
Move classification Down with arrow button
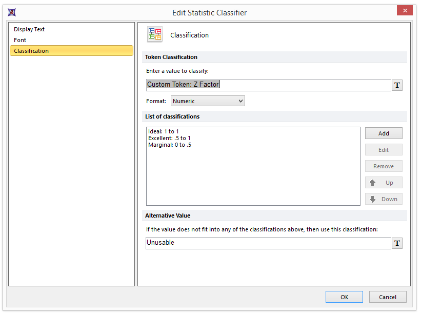(384, 199)
